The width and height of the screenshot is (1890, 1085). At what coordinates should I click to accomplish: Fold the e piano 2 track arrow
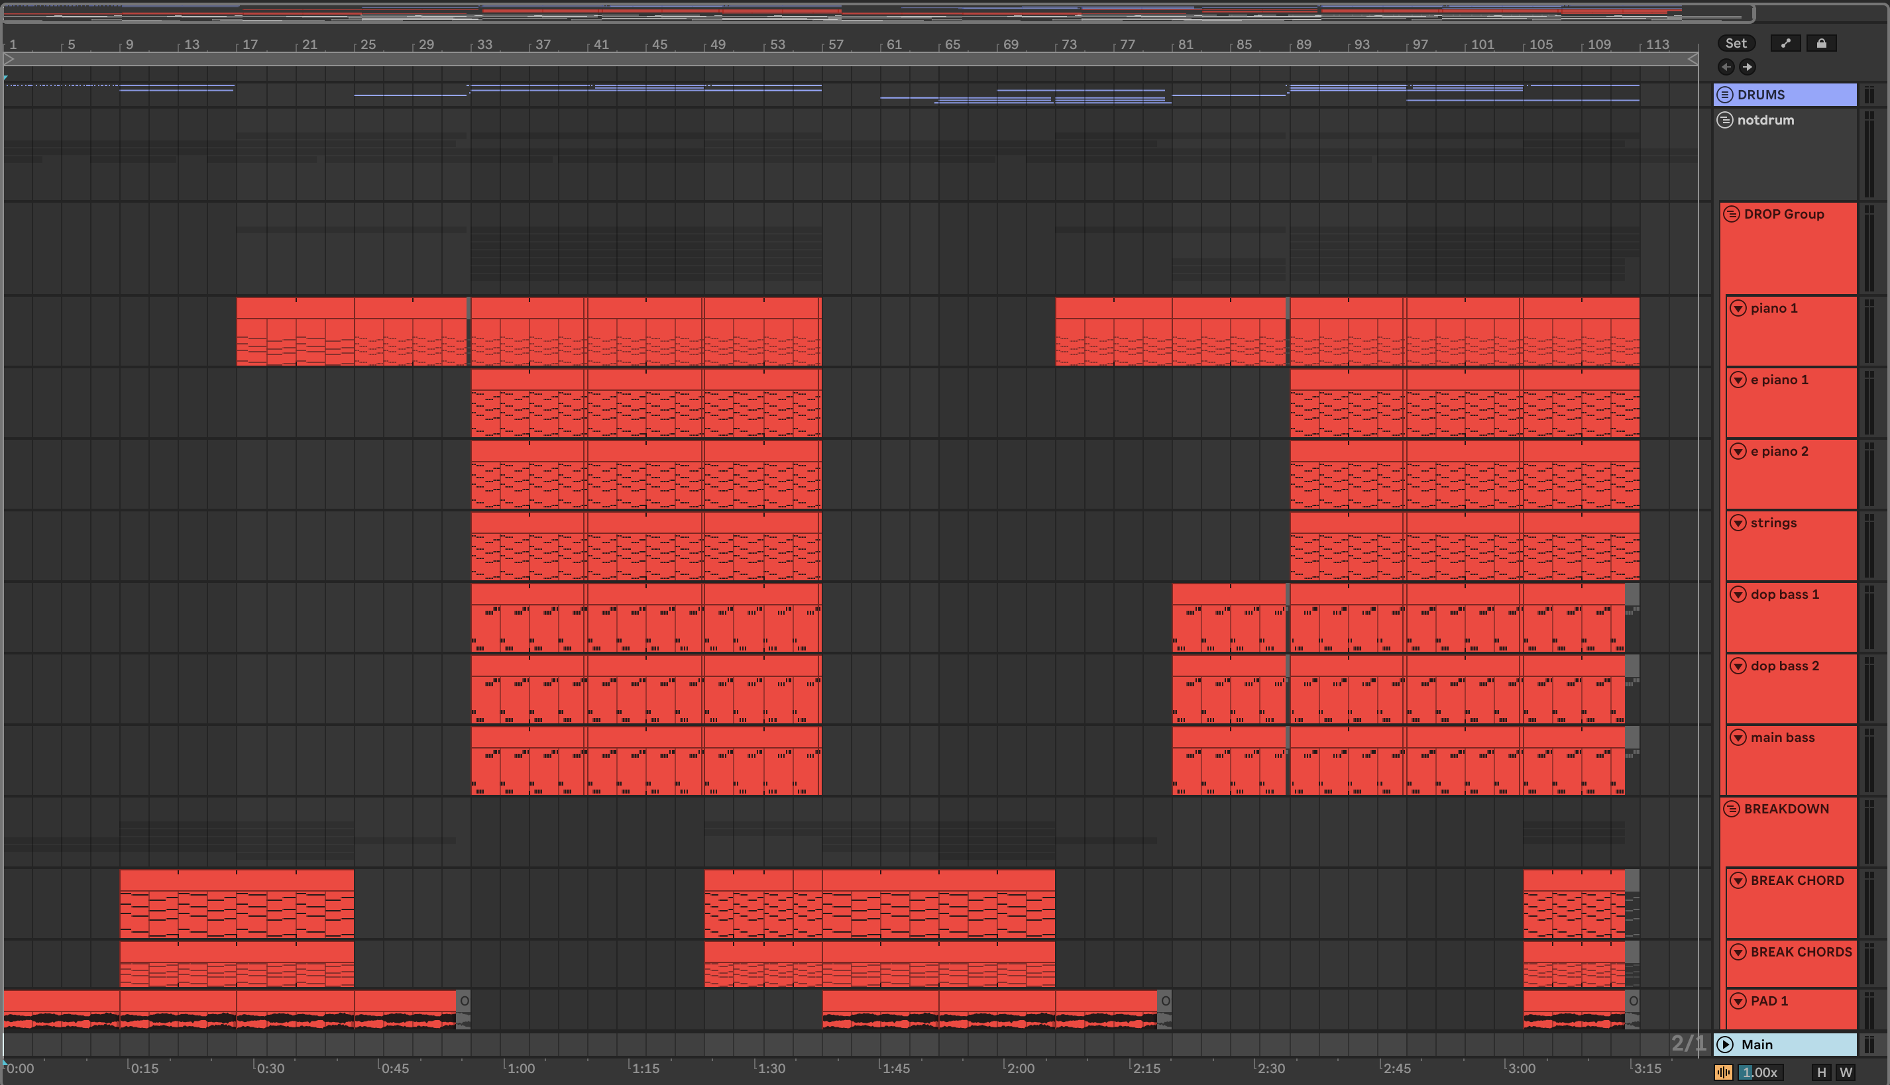(1738, 451)
